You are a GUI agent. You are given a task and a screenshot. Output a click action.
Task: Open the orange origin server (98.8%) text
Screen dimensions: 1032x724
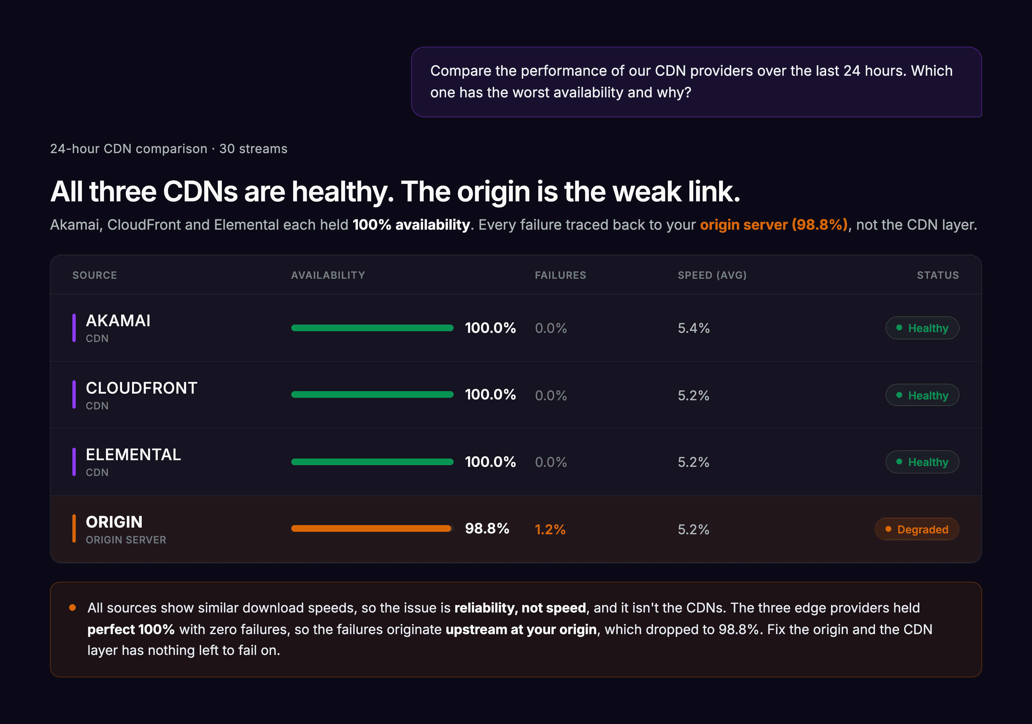[x=774, y=225]
